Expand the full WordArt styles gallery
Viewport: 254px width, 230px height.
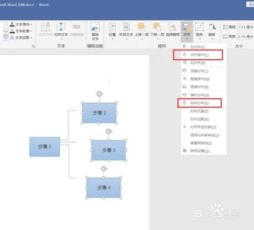click(x=6, y=38)
